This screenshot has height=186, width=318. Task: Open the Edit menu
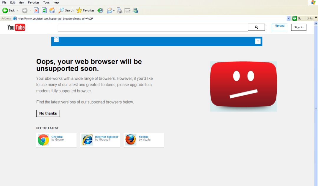12,2
